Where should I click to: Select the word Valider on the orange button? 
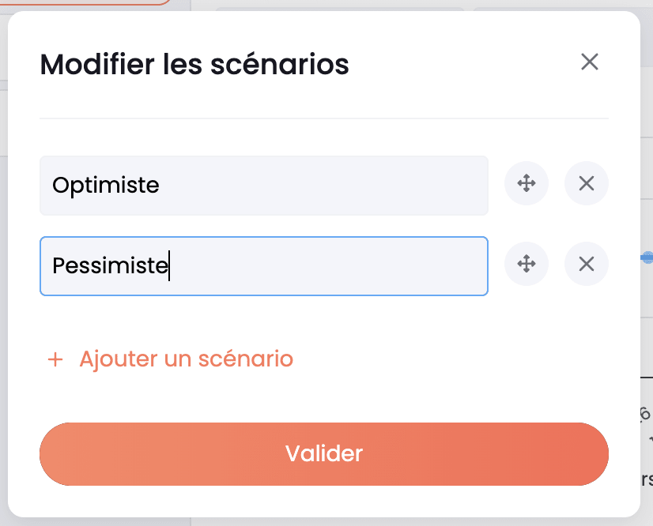pyautogui.click(x=324, y=453)
